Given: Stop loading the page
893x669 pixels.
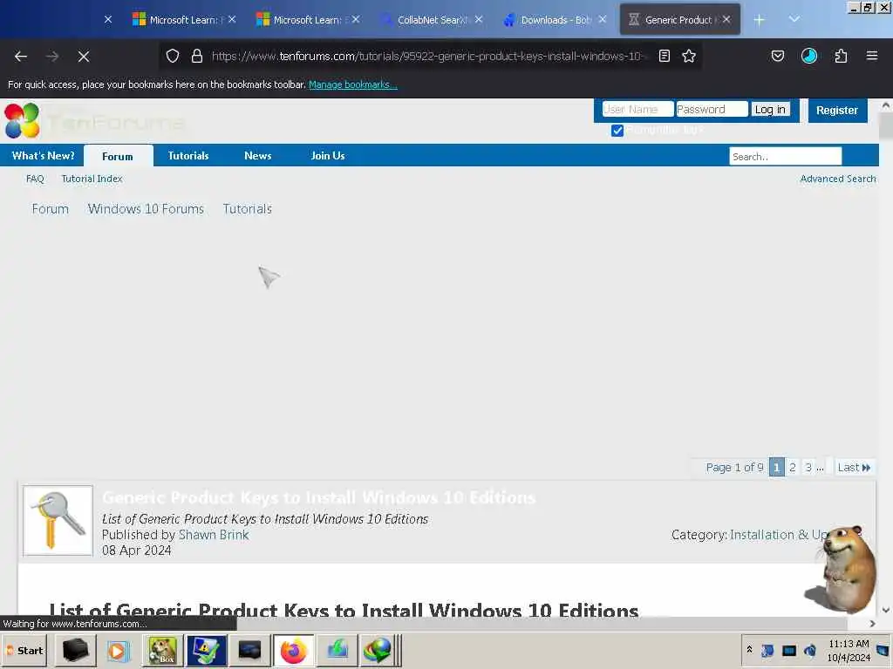Looking at the screenshot, I should tap(84, 57).
